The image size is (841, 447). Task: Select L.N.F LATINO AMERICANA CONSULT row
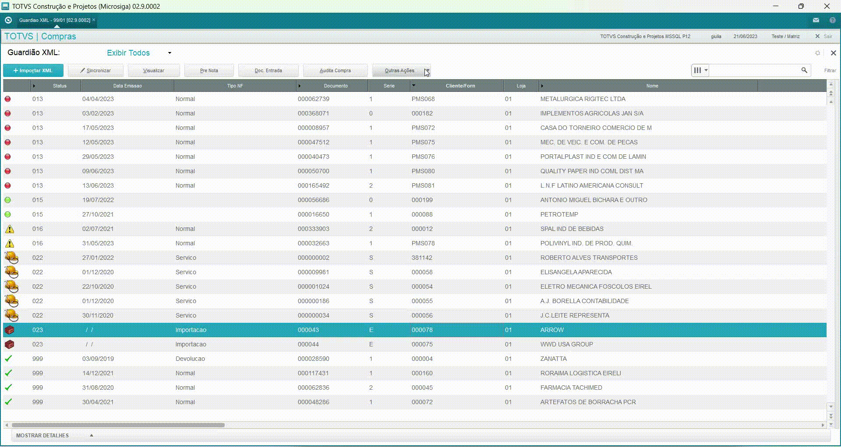[x=415, y=185]
